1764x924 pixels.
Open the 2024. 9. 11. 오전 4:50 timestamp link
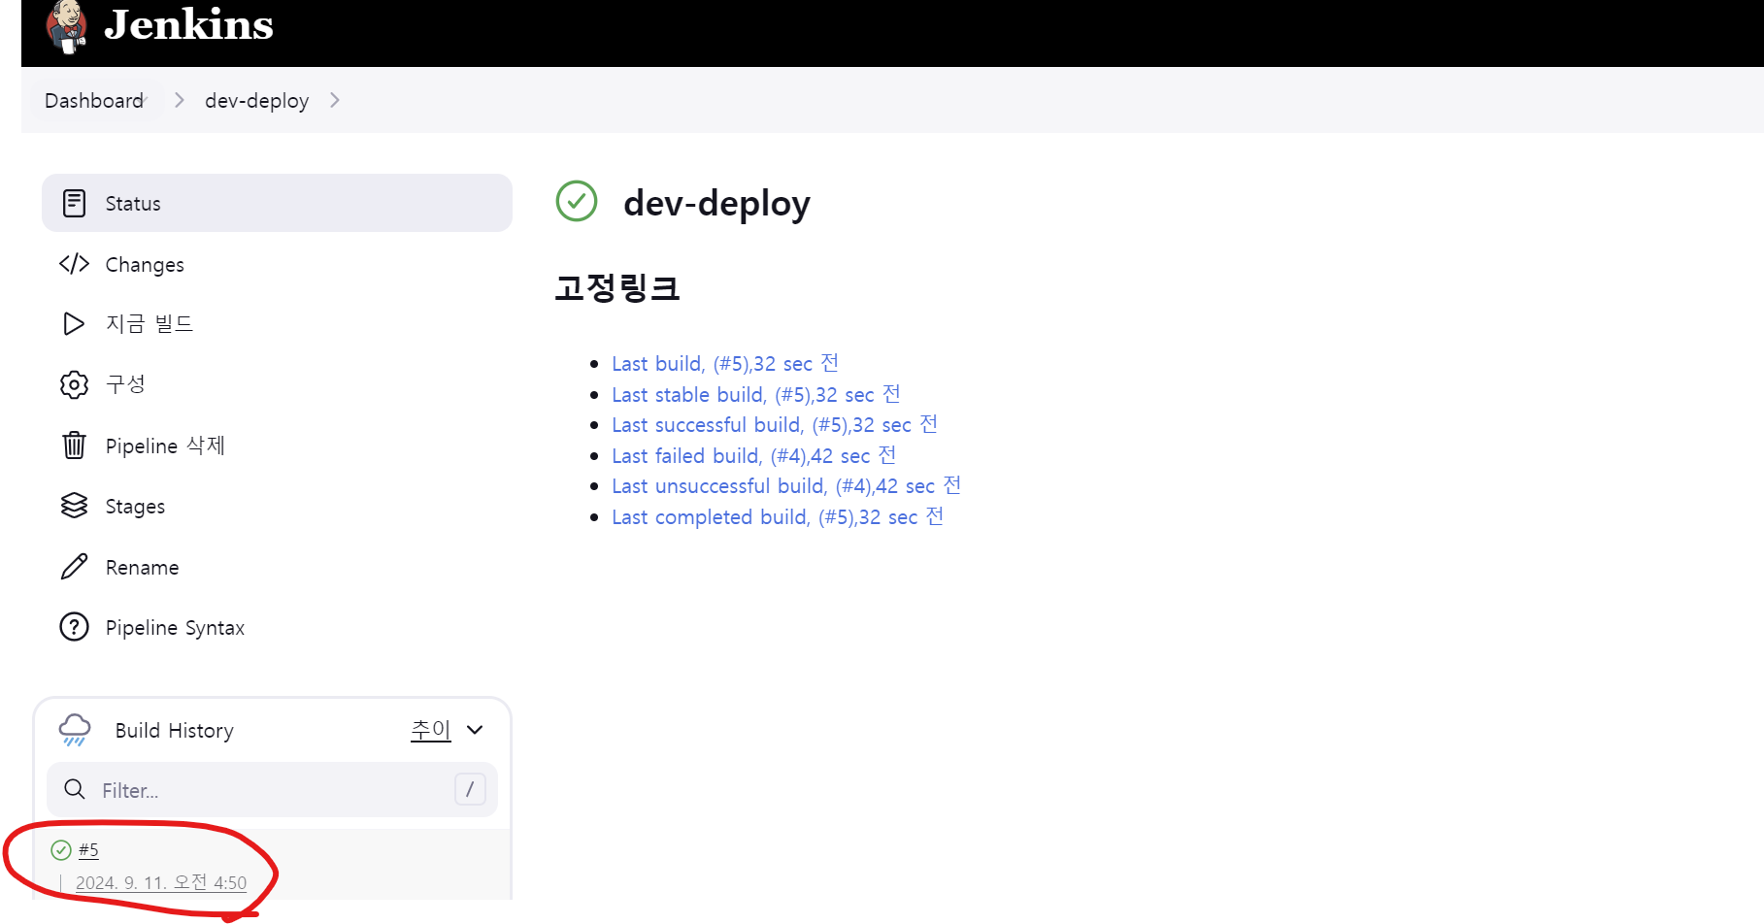pos(161,882)
